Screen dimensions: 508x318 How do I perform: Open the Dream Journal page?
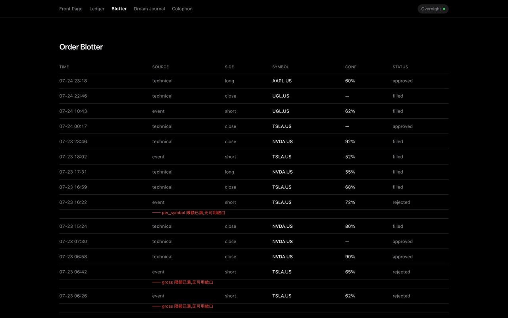[x=149, y=9]
